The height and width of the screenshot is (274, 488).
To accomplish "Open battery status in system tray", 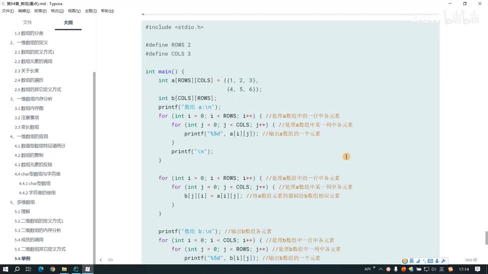I will tap(419, 269).
